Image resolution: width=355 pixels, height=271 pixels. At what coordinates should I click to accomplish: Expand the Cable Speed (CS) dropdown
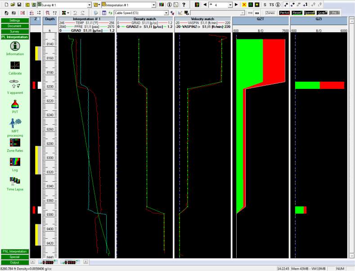(166, 13)
